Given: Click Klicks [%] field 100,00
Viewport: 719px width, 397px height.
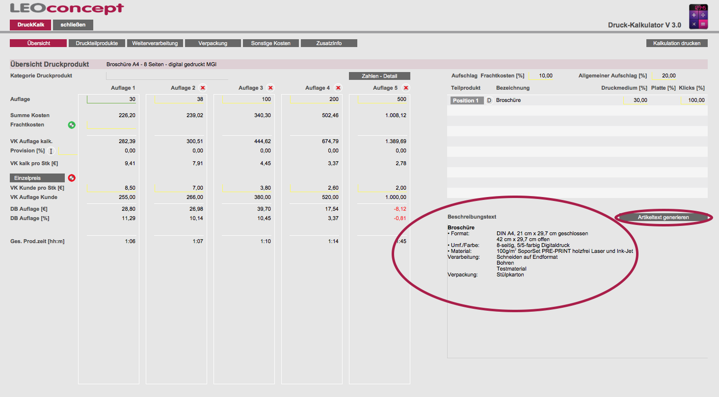Looking at the screenshot, I should click(x=693, y=100).
